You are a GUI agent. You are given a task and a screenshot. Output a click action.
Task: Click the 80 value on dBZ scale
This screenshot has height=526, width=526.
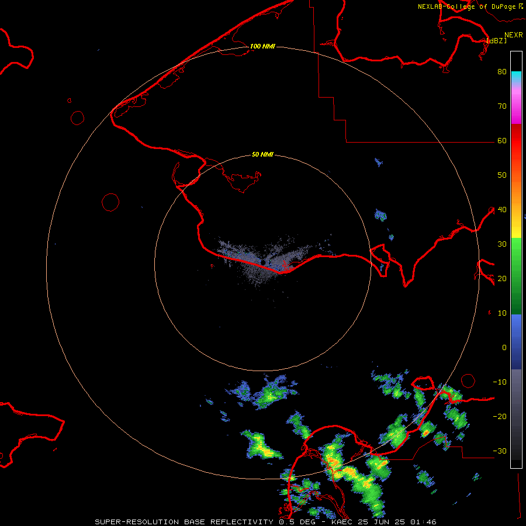tap(502, 71)
